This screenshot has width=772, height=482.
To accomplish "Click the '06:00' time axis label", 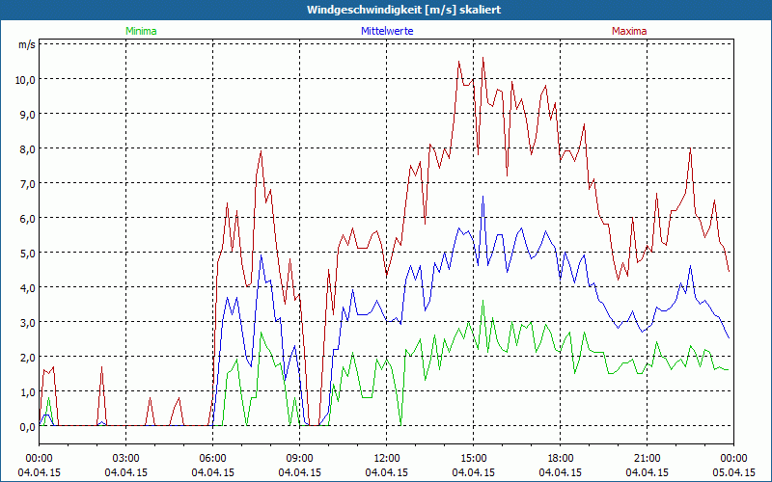I will (212, 459).
